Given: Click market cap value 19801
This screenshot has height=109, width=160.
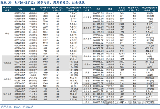Looking at the screenshot, I should pos(45,13).
